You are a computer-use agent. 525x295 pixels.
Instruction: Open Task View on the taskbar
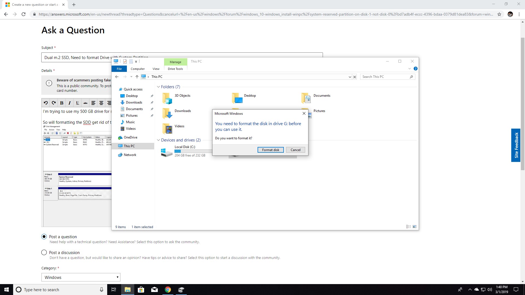[114, 290]
